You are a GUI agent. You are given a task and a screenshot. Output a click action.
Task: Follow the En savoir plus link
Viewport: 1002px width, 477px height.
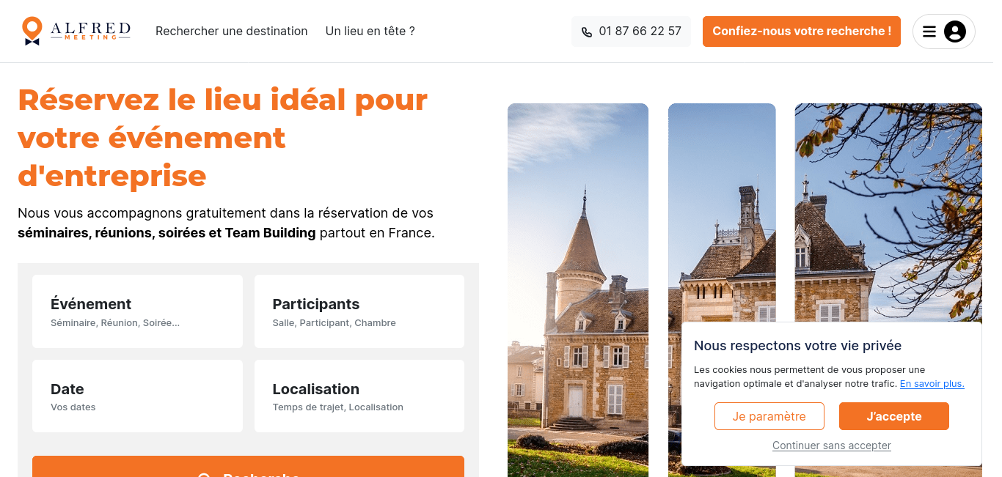(x=932, y=384)
